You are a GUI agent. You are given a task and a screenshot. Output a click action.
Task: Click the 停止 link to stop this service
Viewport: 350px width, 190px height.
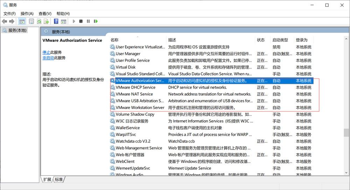(46, 52)
